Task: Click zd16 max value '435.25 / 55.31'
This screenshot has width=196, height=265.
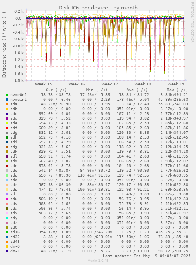Action: (172, 232)
